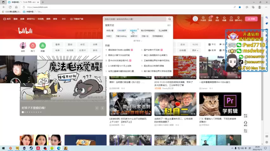
Task: Open the 什么游戏 soldier video thumbnail
Action: coord(130,104)
